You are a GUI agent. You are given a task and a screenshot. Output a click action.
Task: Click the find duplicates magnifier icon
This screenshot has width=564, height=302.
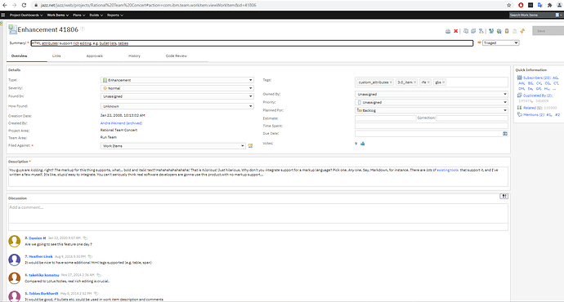pos(466,31)
